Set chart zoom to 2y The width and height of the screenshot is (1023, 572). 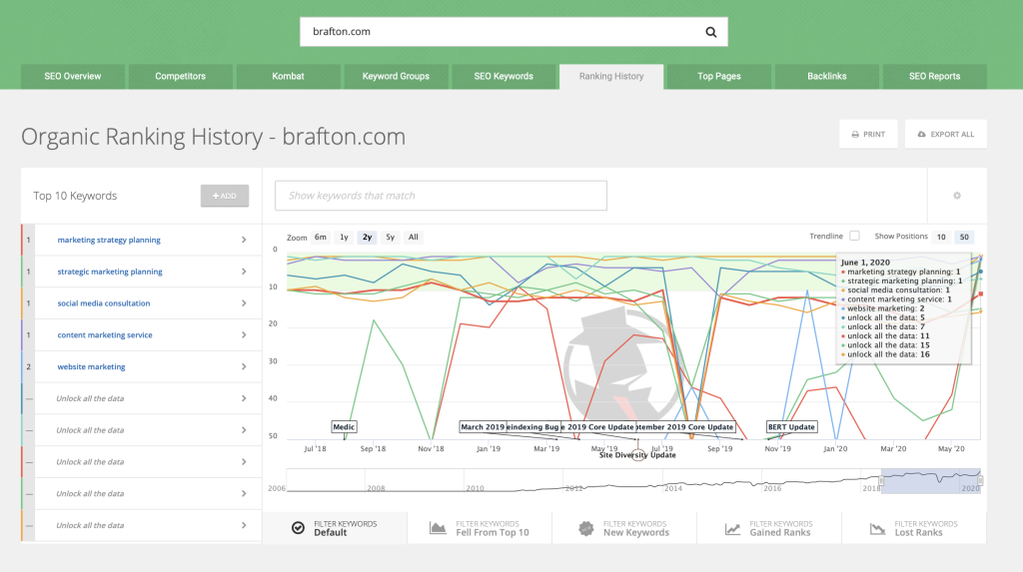pyautogui.click(x=368, y=238)
